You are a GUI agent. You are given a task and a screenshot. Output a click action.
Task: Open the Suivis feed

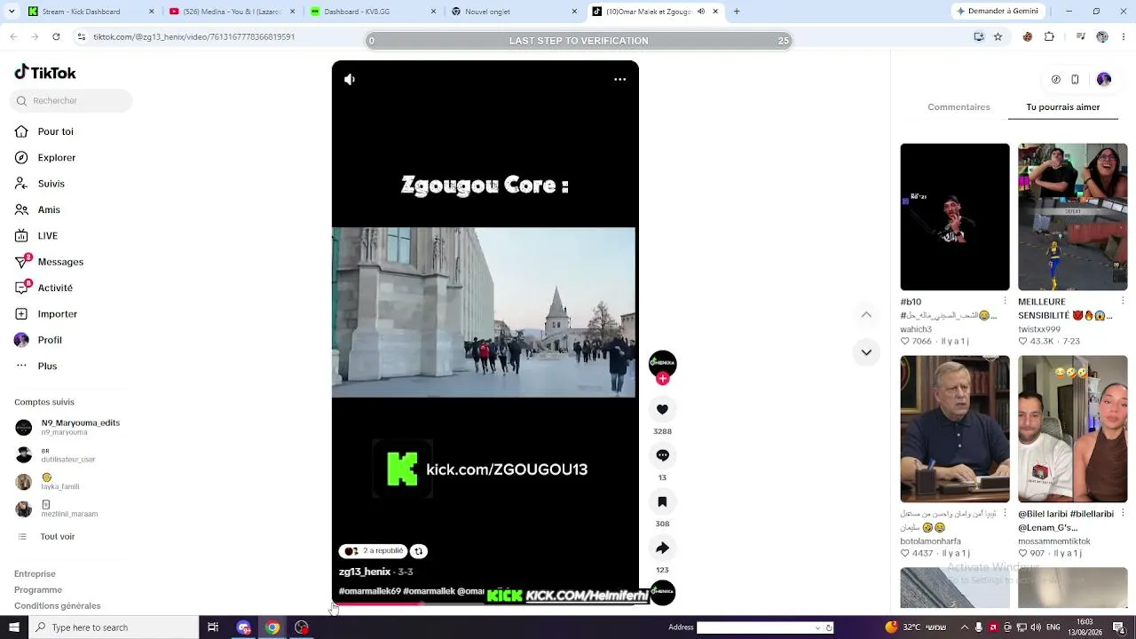click(40, 184)
